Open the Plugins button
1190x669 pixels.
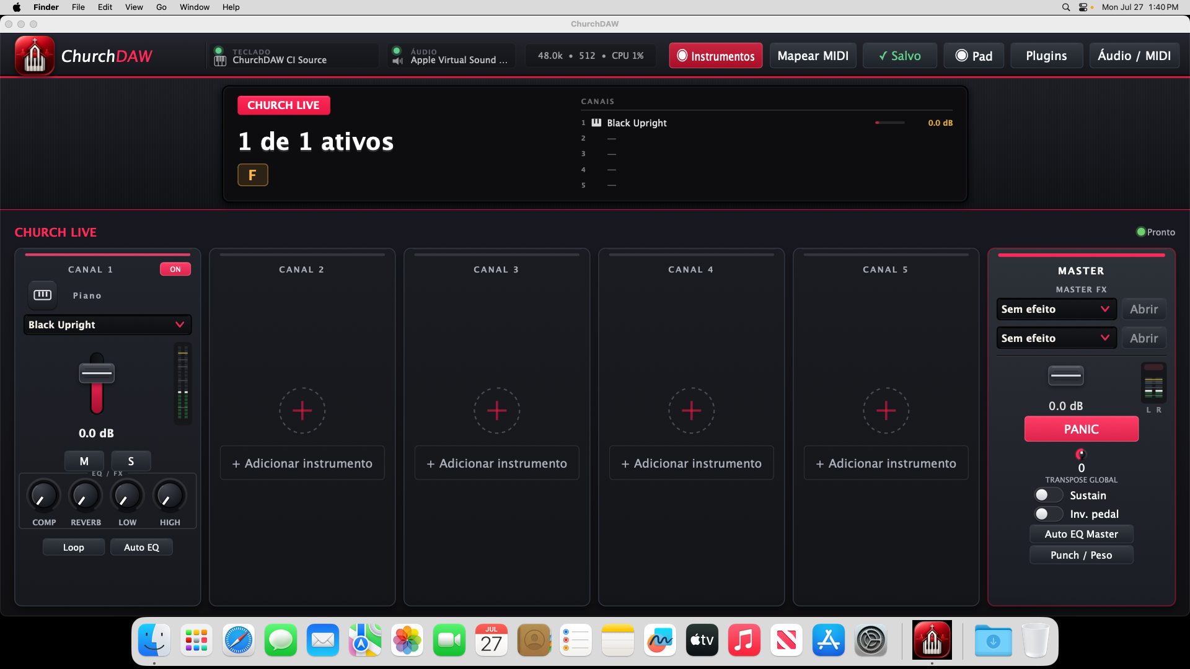[x=1046, y=56]
